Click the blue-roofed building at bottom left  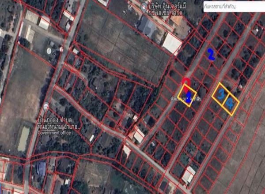pos(41,168)
